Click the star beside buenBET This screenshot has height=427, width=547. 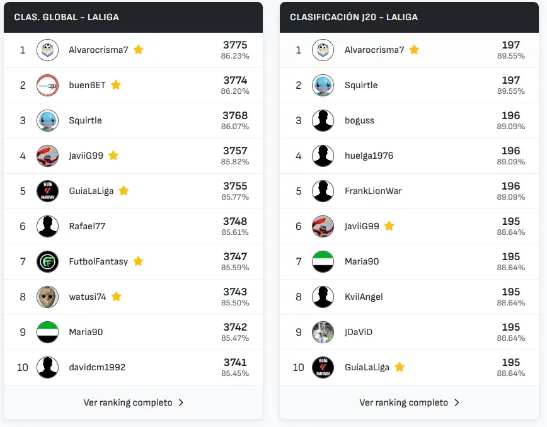click(116, 85)
